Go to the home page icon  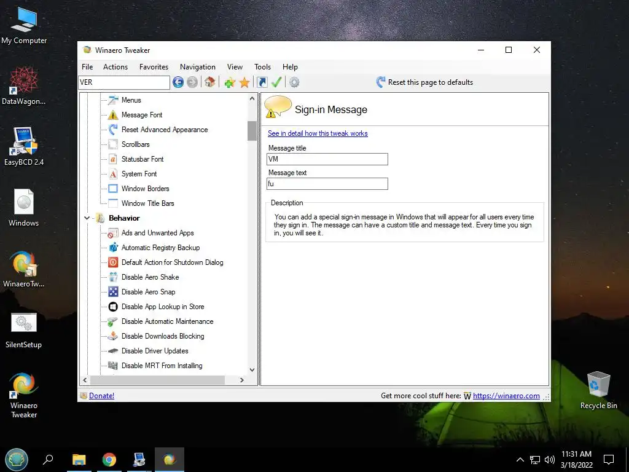(209, 82)
